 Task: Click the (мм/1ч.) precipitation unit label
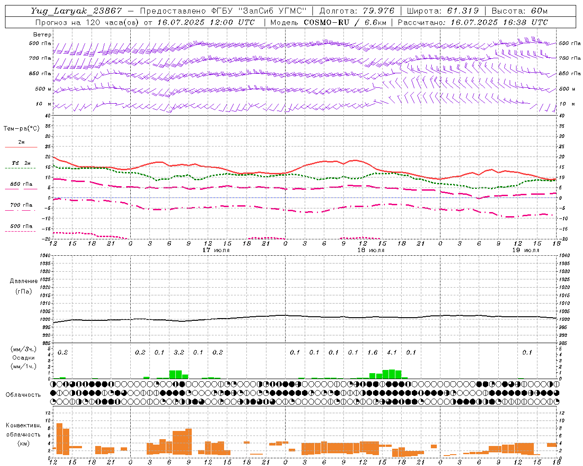point(24,366)
